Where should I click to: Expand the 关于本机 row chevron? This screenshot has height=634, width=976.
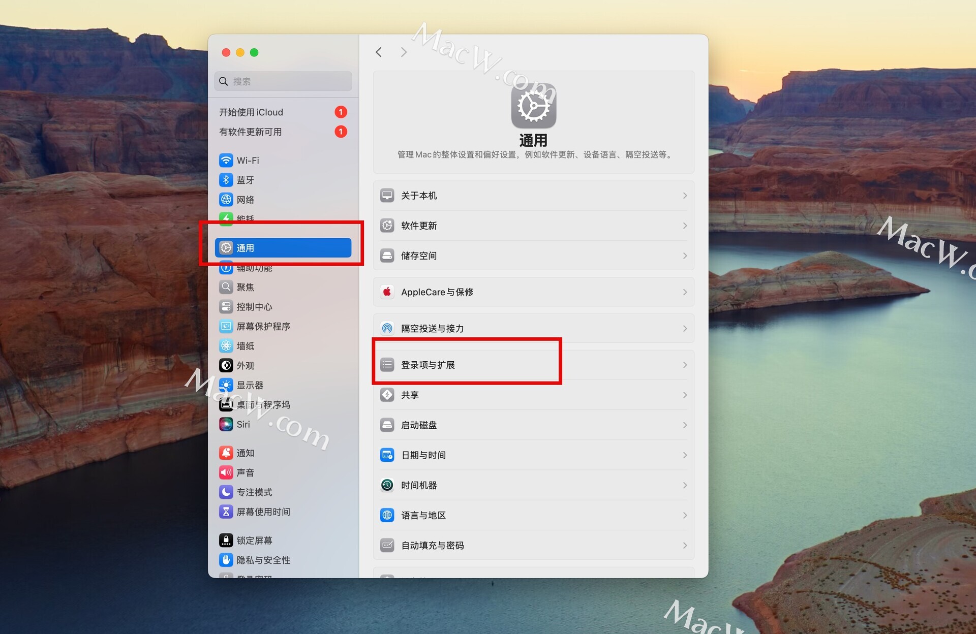(x=685, y=196)
